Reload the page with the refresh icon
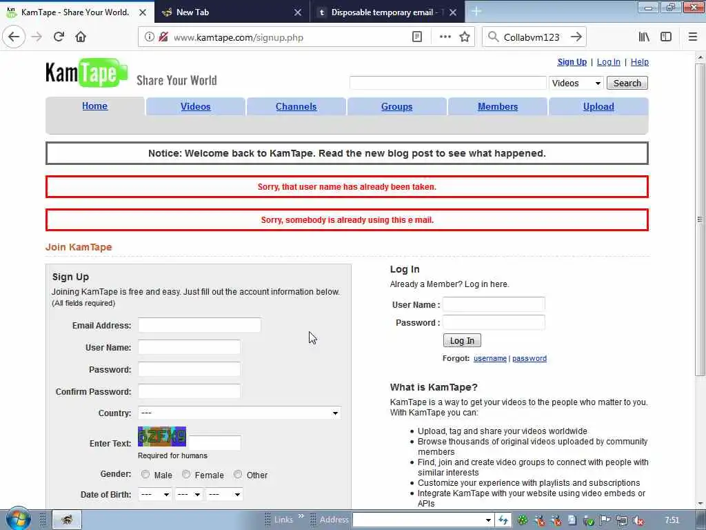This screenshot has width=706, height=530. point(59,37)
